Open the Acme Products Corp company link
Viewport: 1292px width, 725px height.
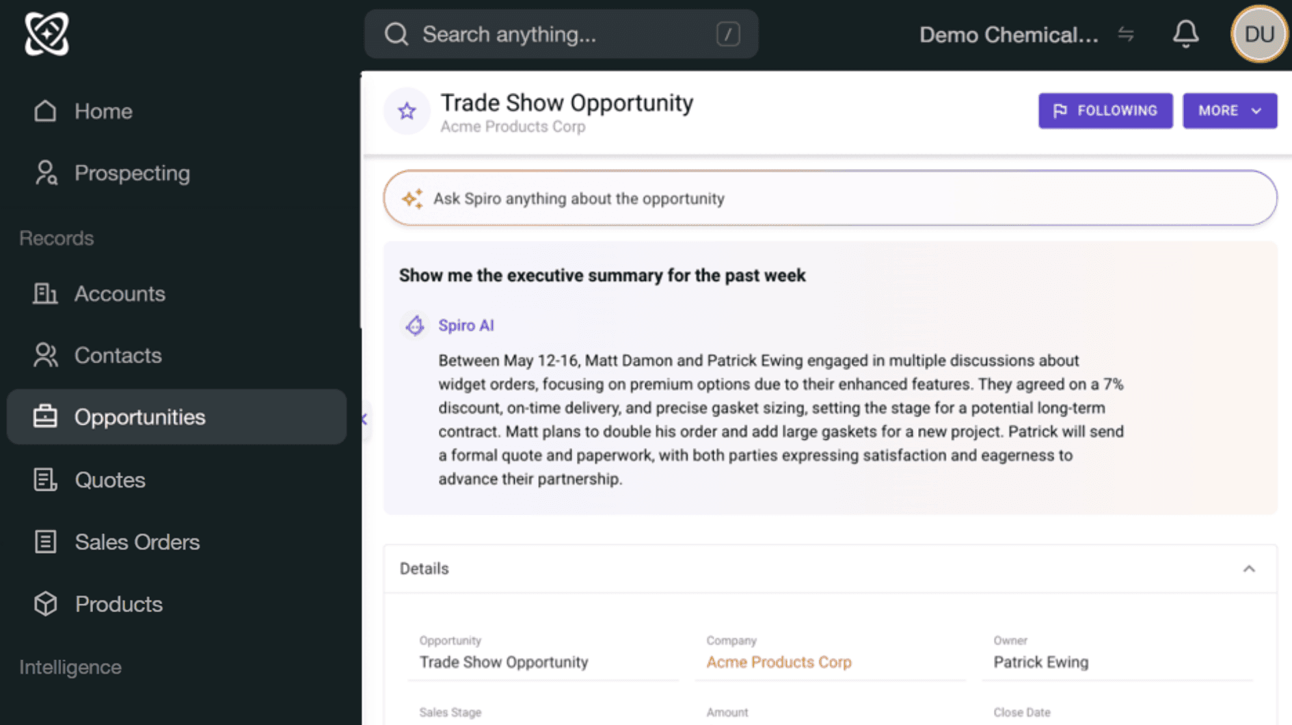coord(779,662)
